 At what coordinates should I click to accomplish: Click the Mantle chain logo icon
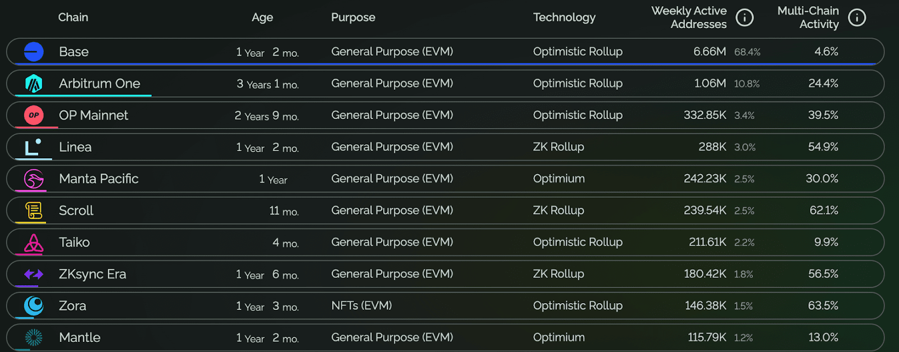34,337
